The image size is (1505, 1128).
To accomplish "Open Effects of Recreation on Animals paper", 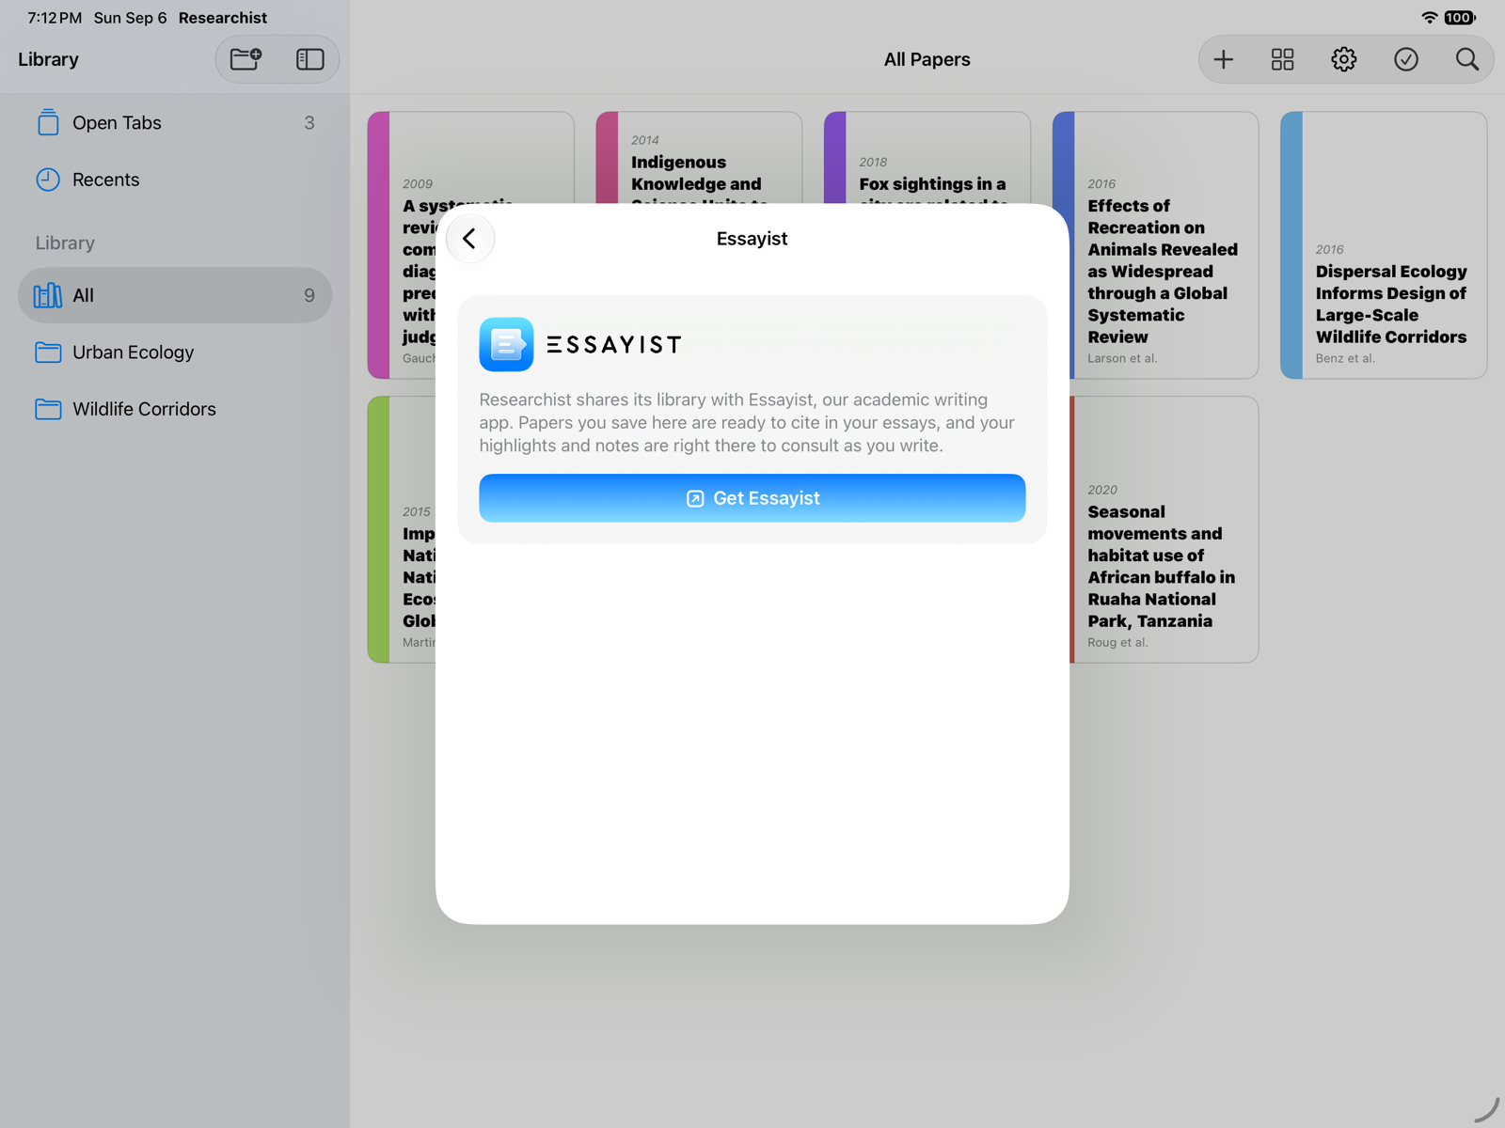I will tap(1155, 245).
